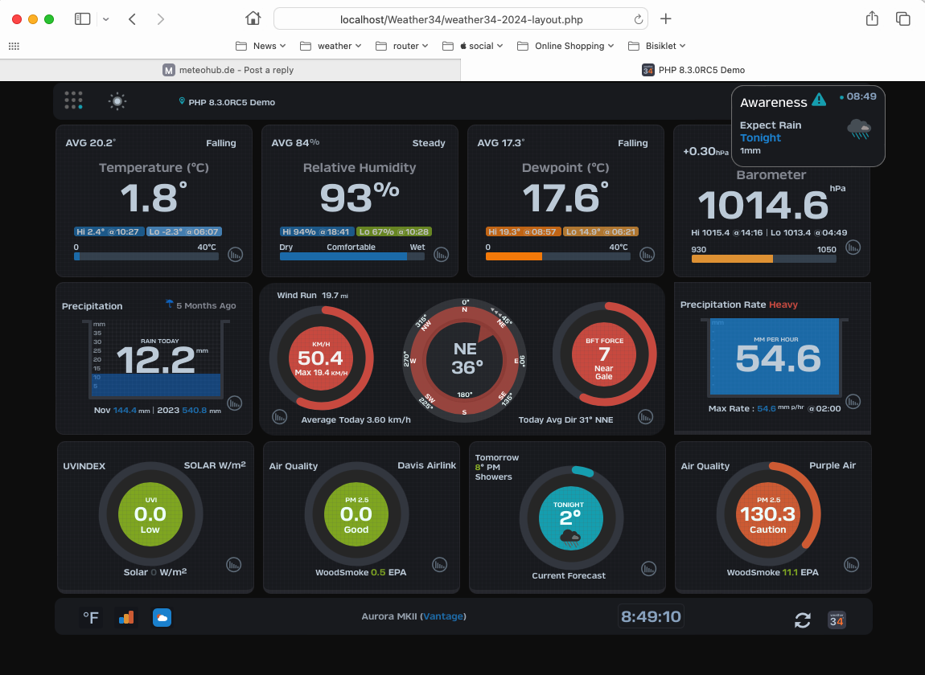925x675 pixels.
Task: Open the Purple Air chart icon
Action: [851, 565]
